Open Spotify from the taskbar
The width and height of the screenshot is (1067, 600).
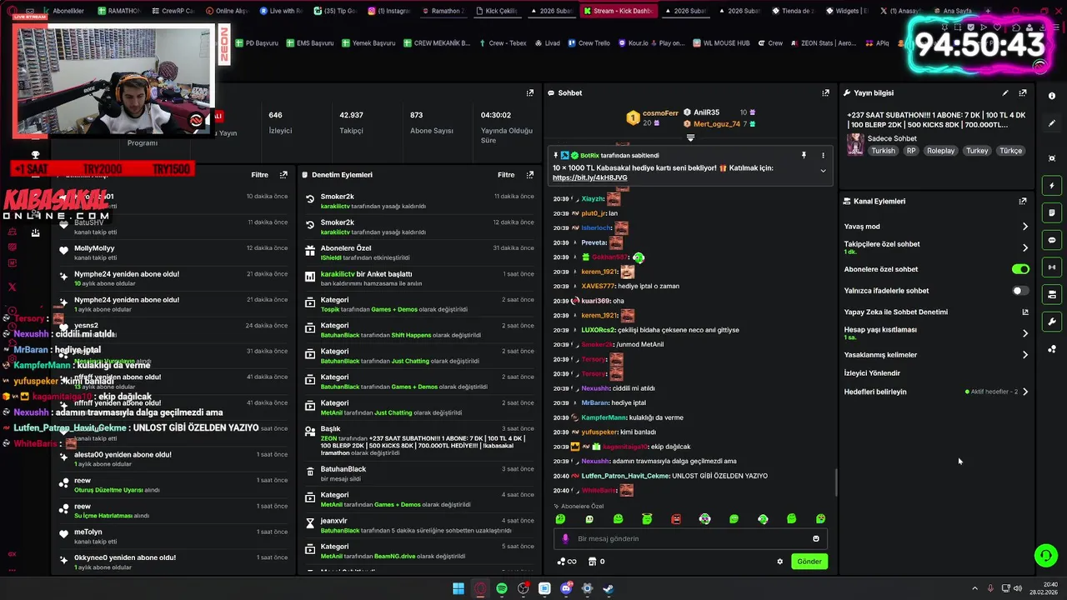(x=502, y=588)
